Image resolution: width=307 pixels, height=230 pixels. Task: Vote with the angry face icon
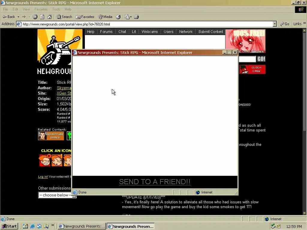(x=45, y=160)
